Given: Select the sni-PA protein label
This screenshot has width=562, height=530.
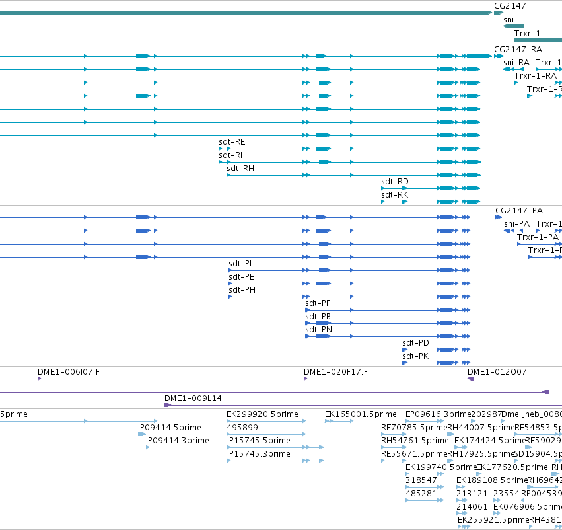Looking at the screenshot, I should (x=516, y=224).
